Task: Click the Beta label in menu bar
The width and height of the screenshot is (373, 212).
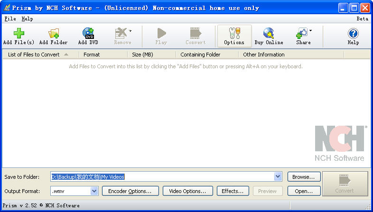Action: 362,19
